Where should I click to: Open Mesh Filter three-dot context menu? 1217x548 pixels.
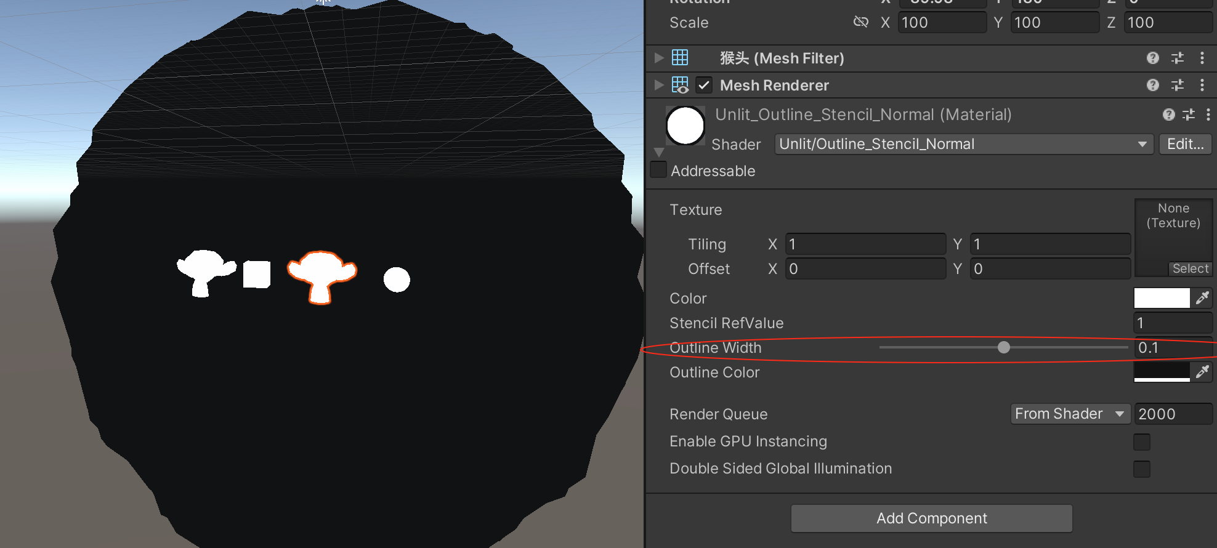pos(1202,58)
